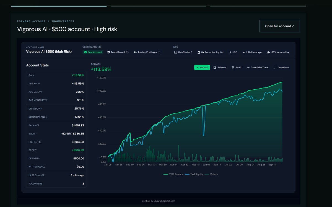
Task: Click the Drawdown value 25.76%
Action: point(79,109)
